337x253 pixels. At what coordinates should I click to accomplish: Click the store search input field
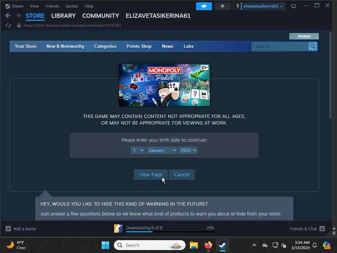click(280, 46)
